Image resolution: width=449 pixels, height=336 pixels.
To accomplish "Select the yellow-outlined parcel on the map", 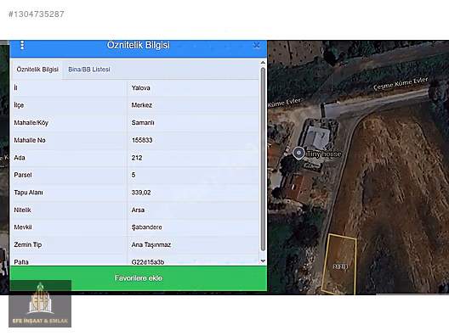I will [339, 264].
